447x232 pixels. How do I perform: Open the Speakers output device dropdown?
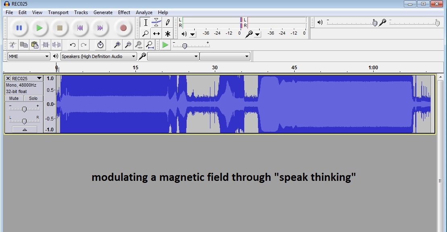(99, 56)
